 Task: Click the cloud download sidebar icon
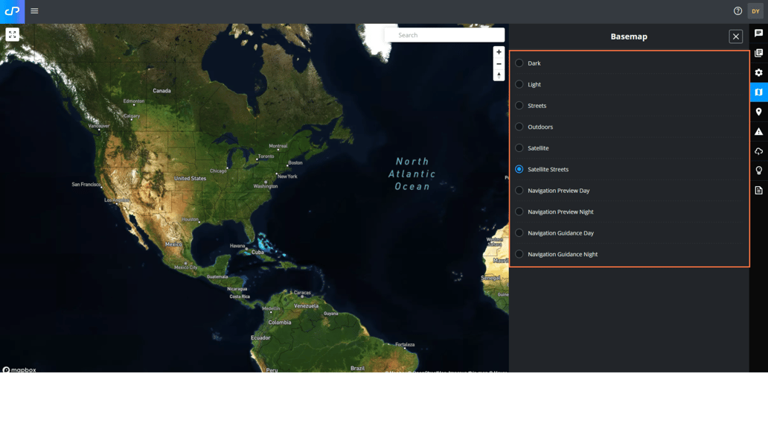(758, 151)
